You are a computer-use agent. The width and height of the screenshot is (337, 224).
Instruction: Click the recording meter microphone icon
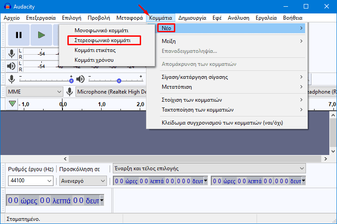(x=12, y=54)
